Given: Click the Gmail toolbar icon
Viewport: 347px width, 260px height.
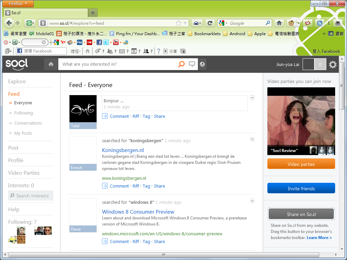Looking at the screenshot, I should pyautogui.click(x=308, y=23).
